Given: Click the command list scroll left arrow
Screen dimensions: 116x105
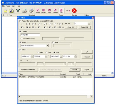Looking at the screenshot, I should click(x=20, y=97).
